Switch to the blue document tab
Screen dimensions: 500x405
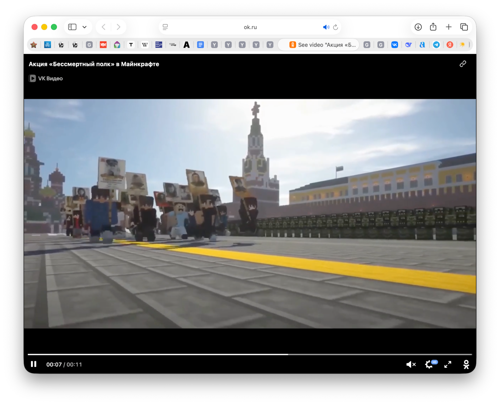tap(200, 45)
